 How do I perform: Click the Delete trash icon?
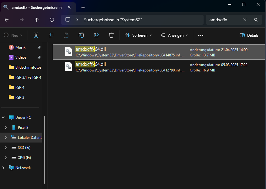pos(111,35)
